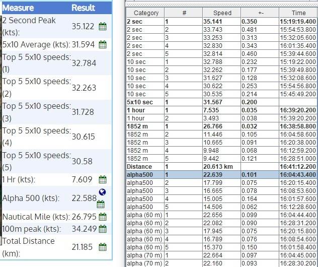The height and width of the screenshot is (267, 318).
Task: Click calendar icon beside 100m peak
Action: click(x=103, y=229)
